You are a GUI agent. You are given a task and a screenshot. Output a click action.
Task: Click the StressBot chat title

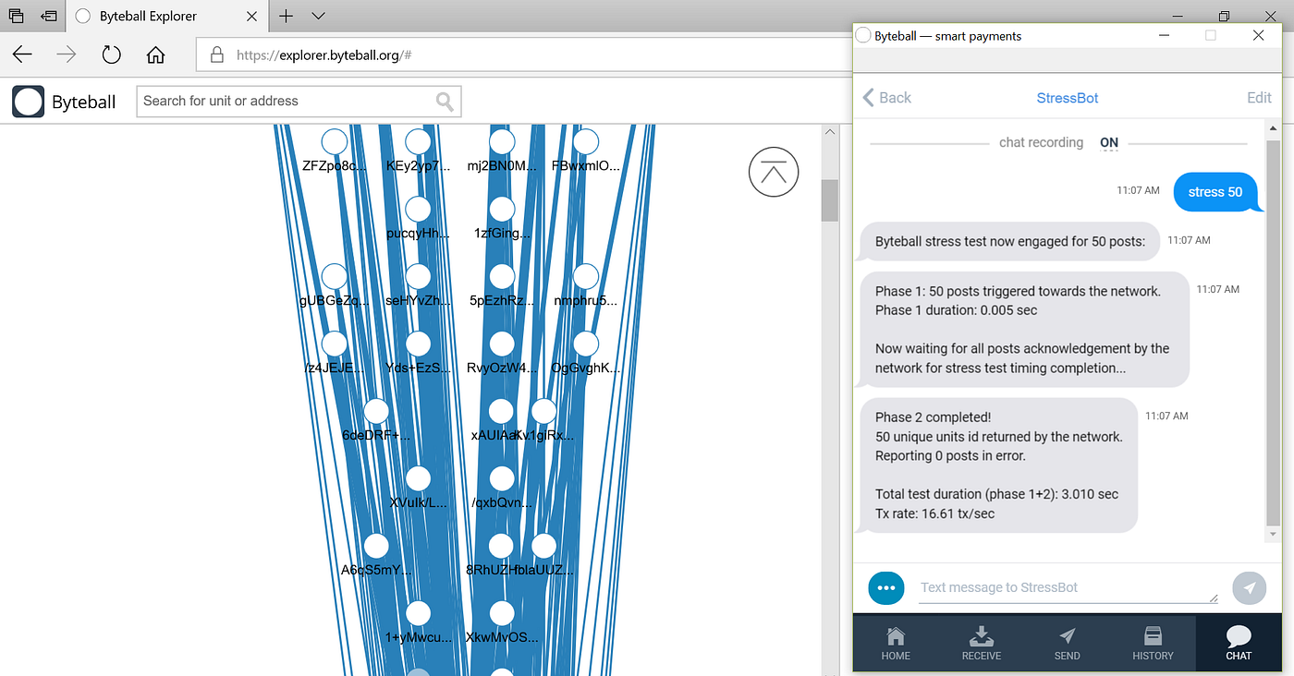(x=1068, y=97)
